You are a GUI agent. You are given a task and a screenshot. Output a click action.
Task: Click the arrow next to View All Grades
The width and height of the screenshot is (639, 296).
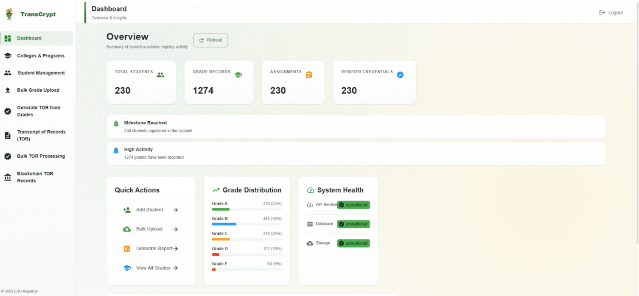[x=175, y=268]
